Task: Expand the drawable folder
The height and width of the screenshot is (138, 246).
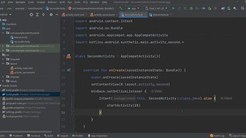Action: pos(3,59)
